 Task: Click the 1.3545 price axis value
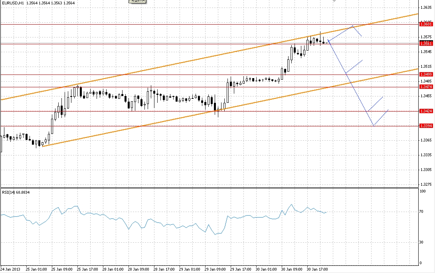[x=426, y=52]
